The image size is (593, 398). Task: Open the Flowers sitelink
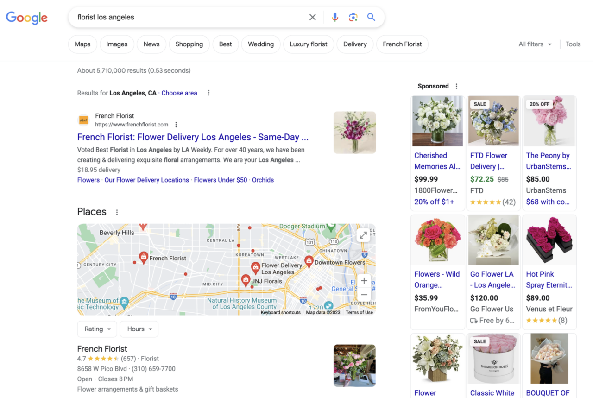click(x=88, y=180)
